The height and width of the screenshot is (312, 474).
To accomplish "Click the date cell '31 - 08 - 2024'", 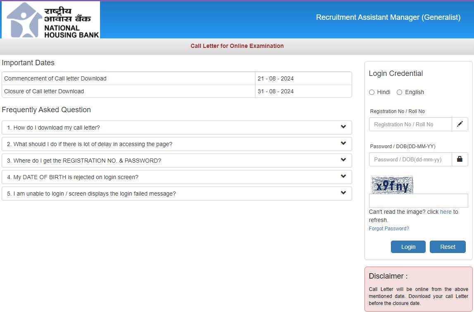I will (303, 91).
